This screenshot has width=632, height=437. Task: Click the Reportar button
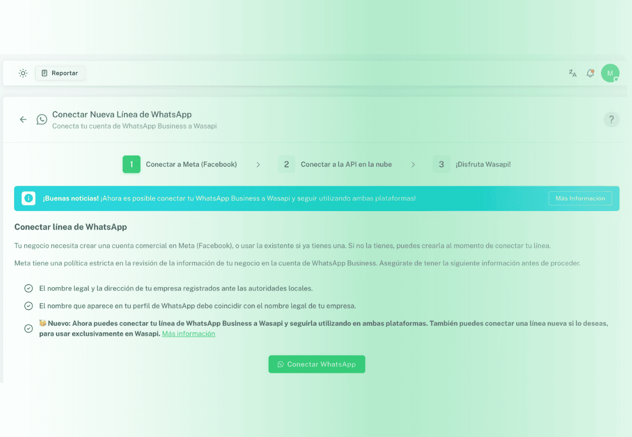(60, 73)
